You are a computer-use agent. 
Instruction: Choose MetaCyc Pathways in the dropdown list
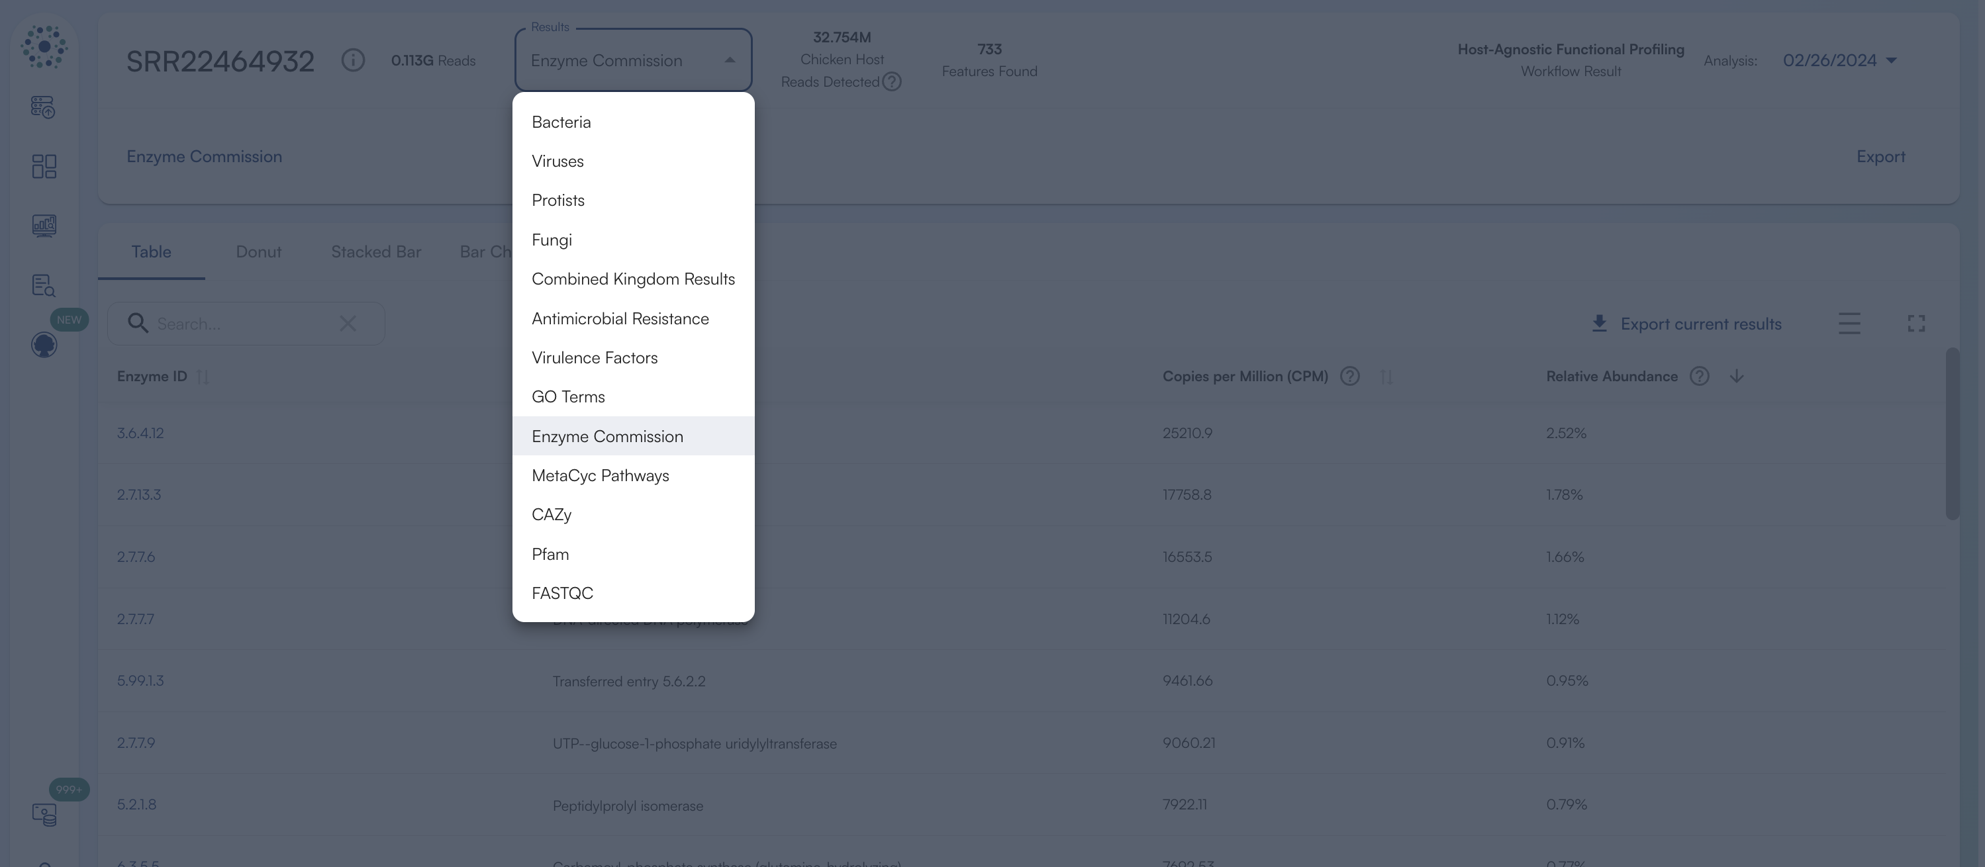pyautogui.click(x=599, y=476)
